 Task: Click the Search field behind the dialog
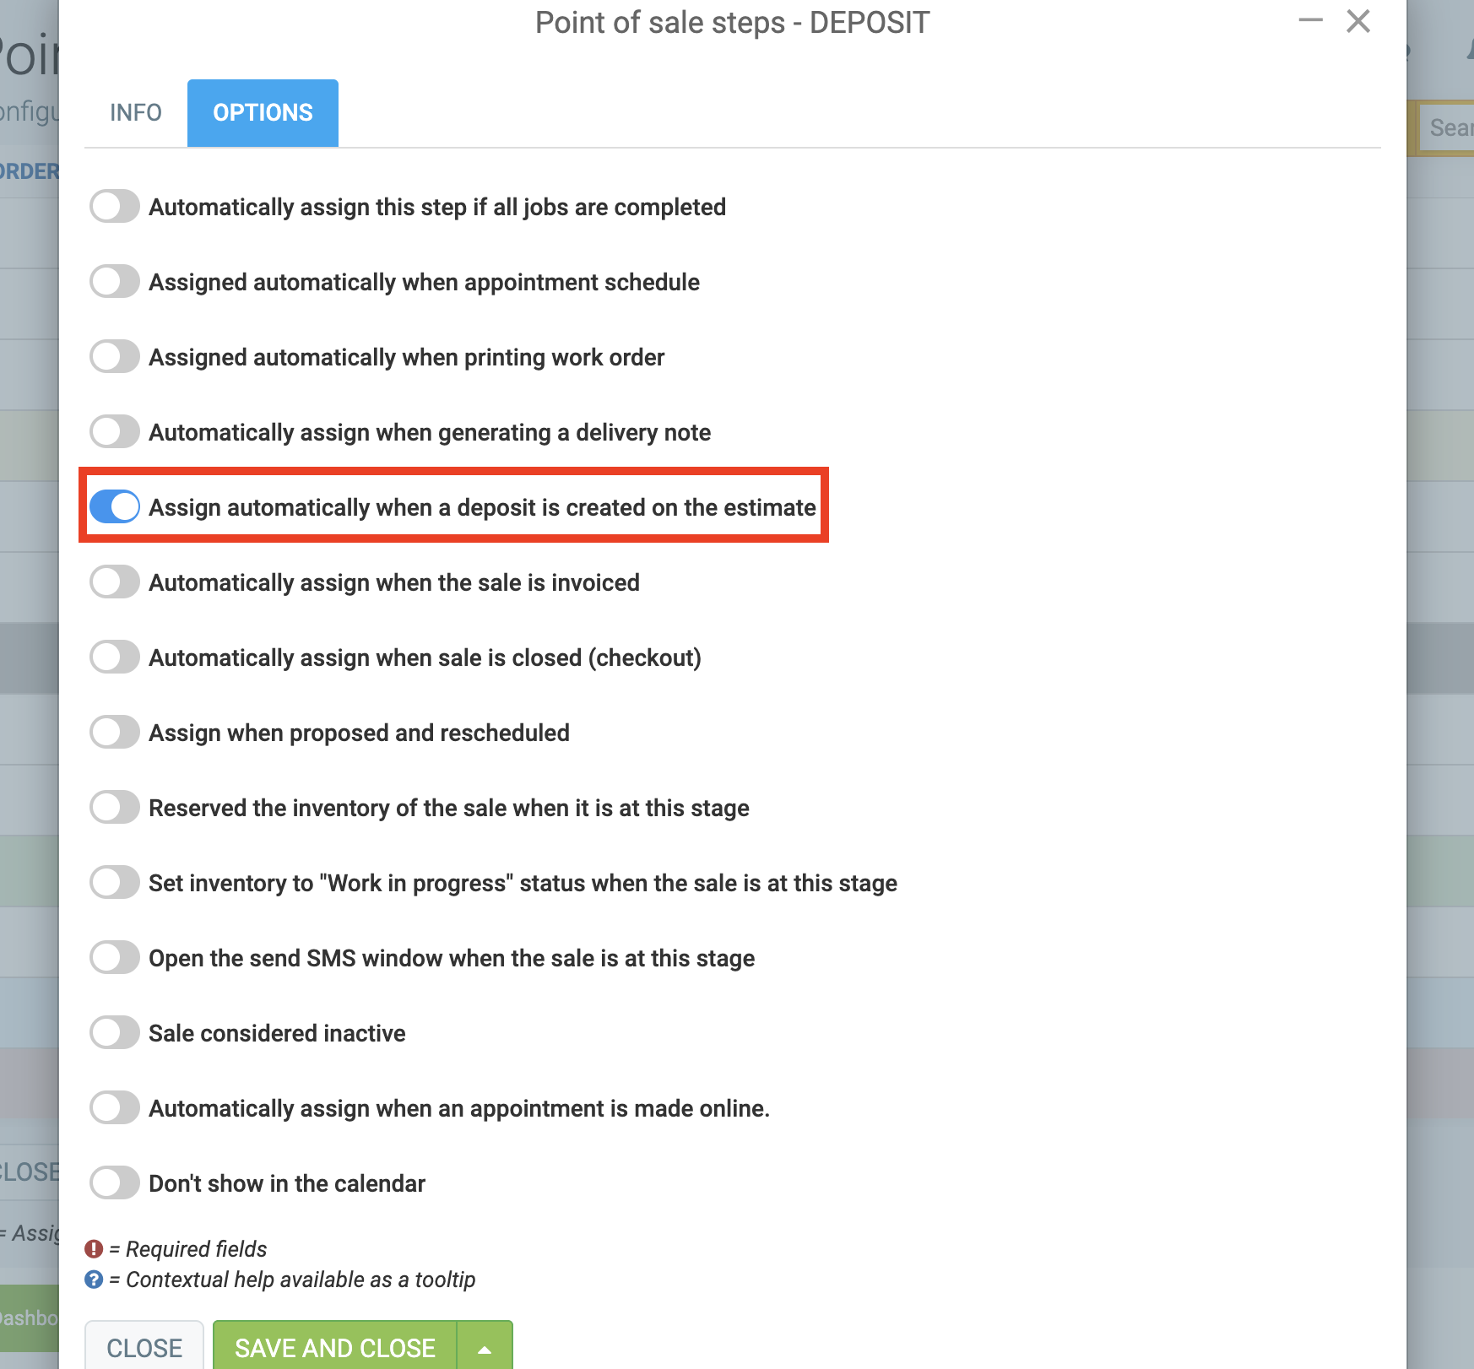(1445, 127)
